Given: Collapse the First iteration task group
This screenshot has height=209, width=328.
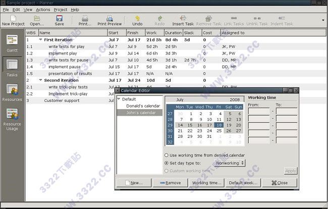Looking at the screenshot, I should pos(41,39).
